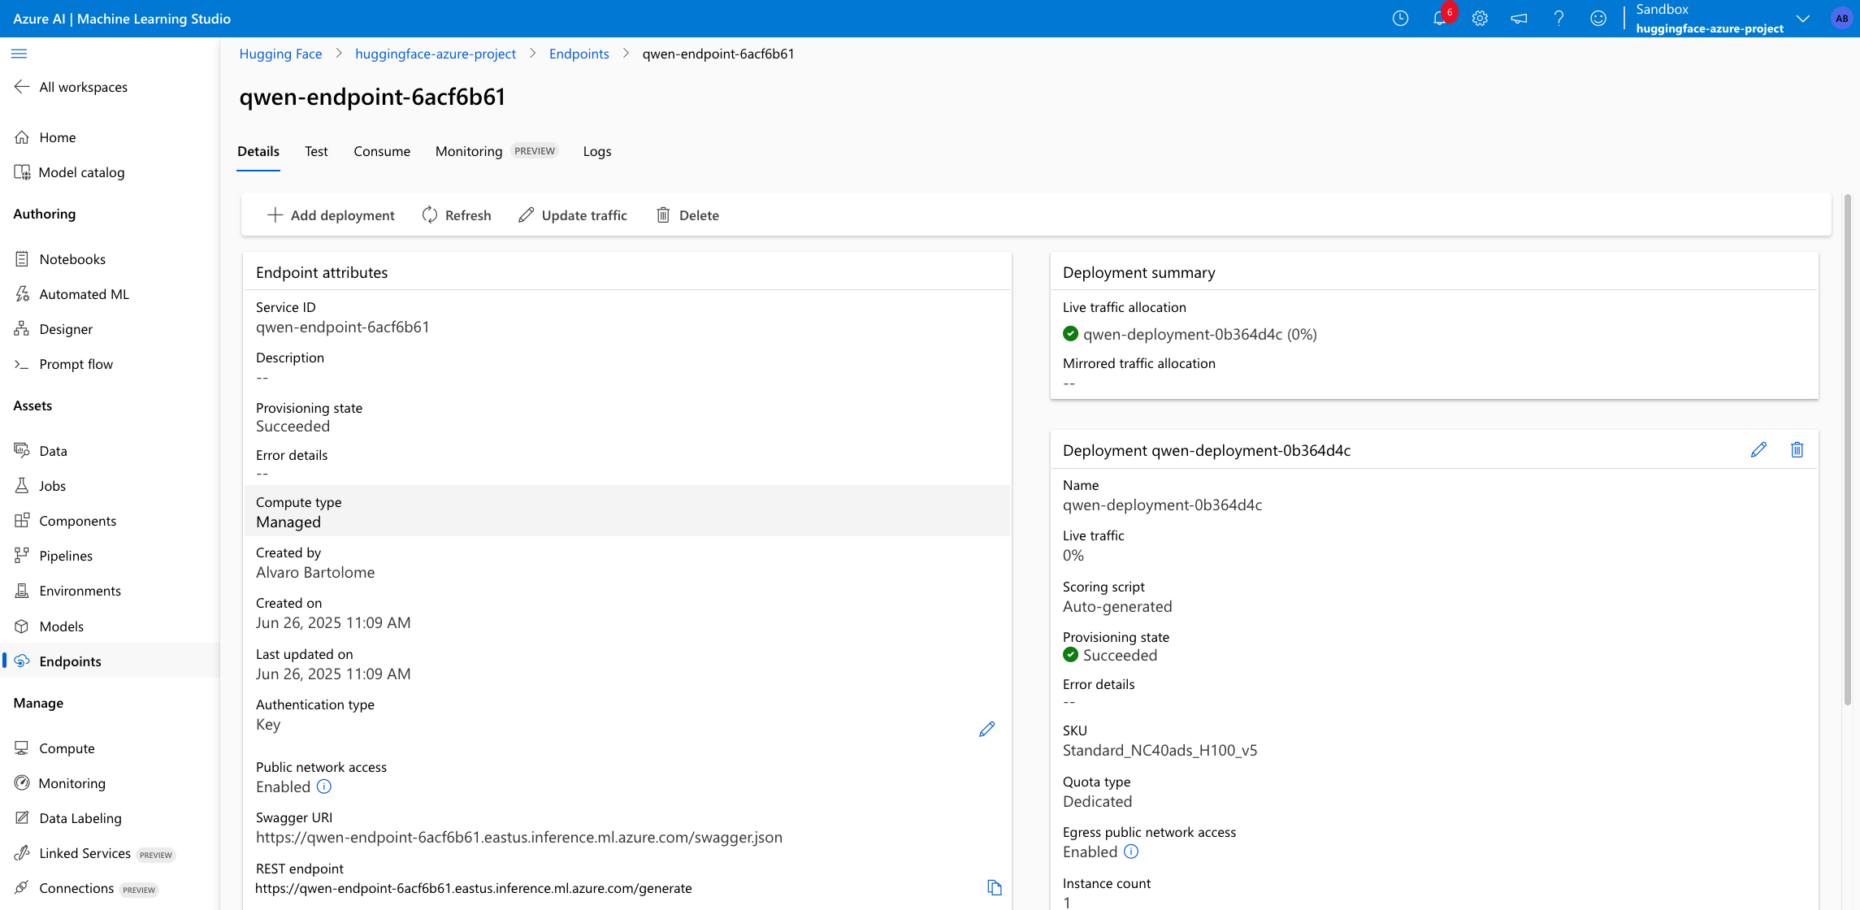This screenshot has width=1860, height=910.
Task: Delete the deployment using the trash icon
Action: click(1797, 449)
